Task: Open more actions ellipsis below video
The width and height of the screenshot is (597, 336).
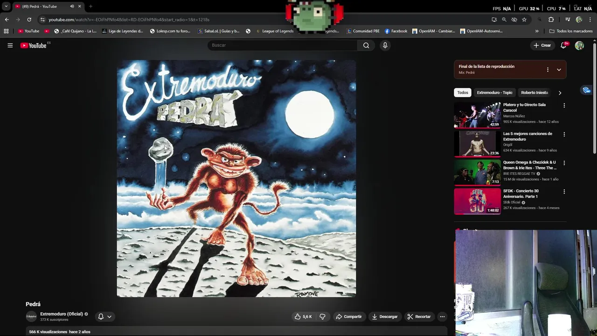Action: tap(442, 316)
